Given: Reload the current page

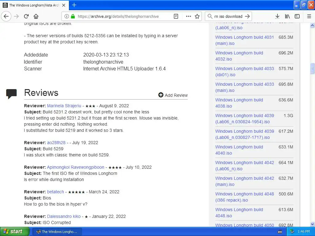Looking at the screenshot, I should coord(26,16).
